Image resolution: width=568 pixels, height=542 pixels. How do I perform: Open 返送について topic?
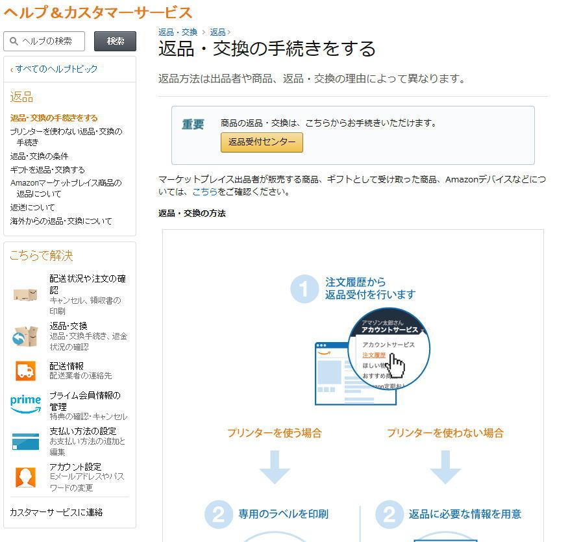point(32,207)
